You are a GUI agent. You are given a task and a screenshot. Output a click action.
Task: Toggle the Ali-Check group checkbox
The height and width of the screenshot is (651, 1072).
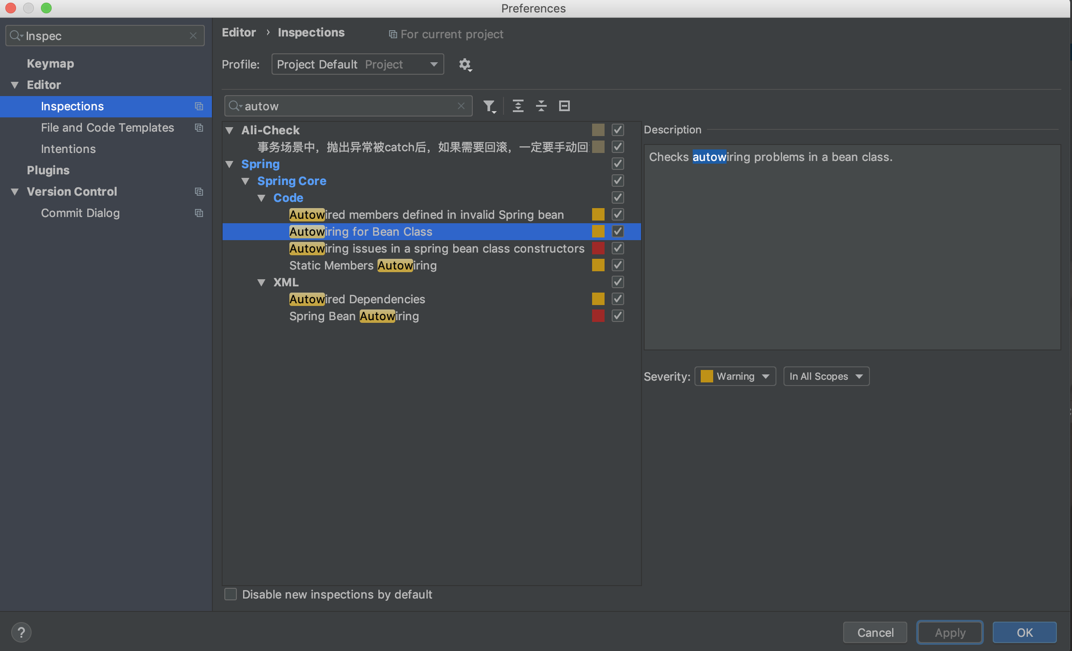(617, 130)
